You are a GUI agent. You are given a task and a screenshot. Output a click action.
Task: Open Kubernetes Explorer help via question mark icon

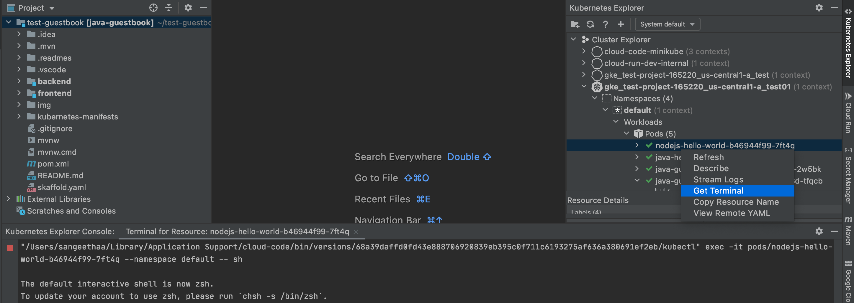click(605, 24)
